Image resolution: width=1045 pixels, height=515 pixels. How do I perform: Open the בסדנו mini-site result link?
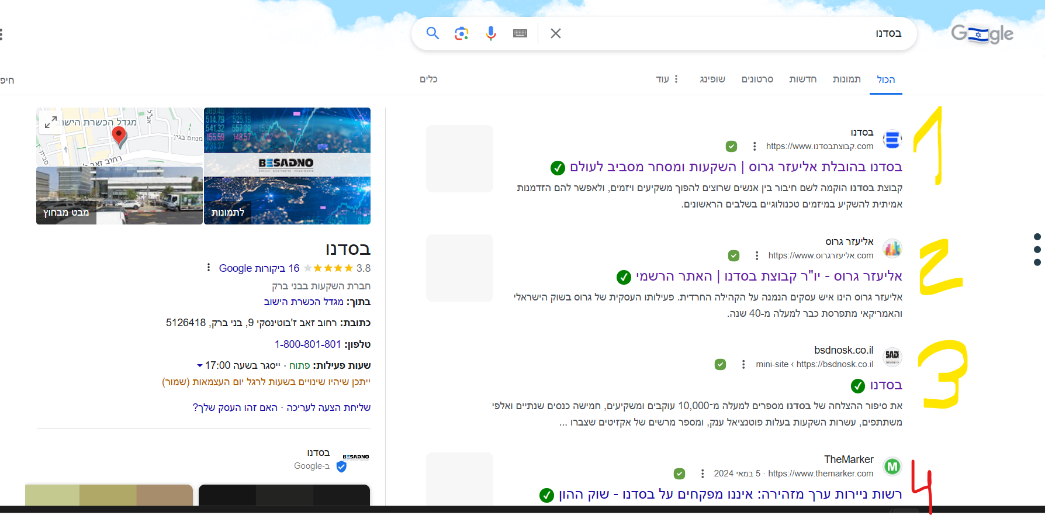tap(886, 385)
